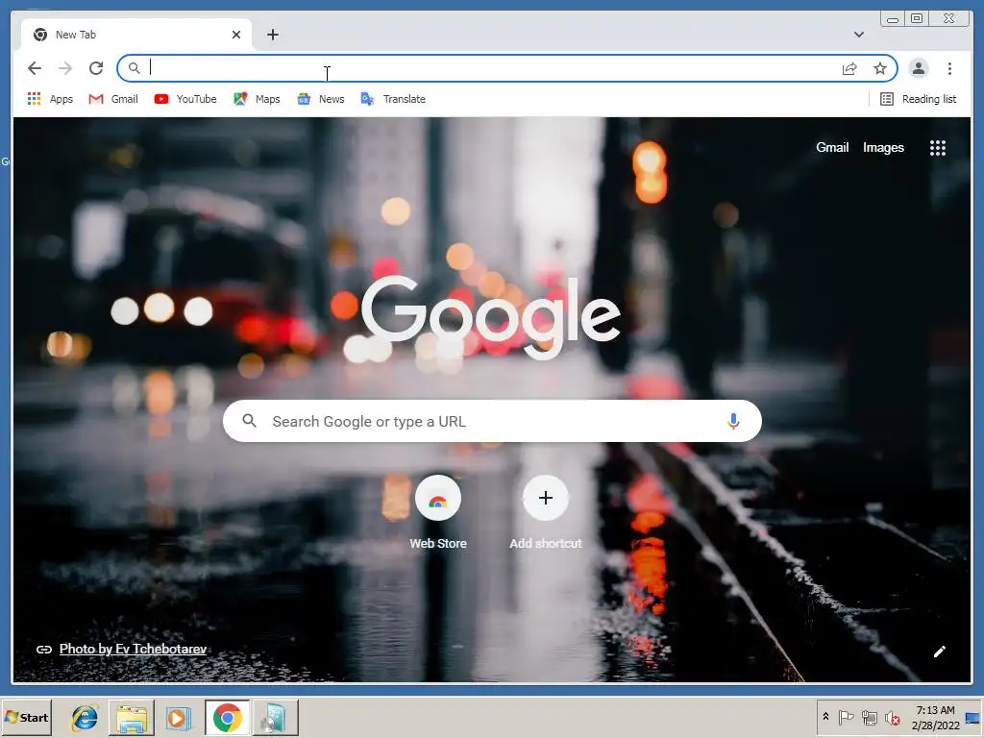Viewport: 984px width, 738px height.
Task: Click Chrome icon in taskbar
Action: click(227, 717)
